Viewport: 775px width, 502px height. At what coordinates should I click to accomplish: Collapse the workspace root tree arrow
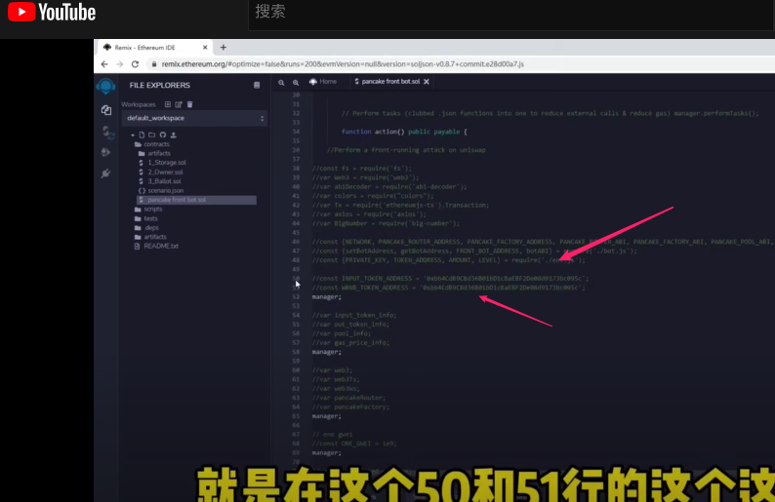point(133,135)
